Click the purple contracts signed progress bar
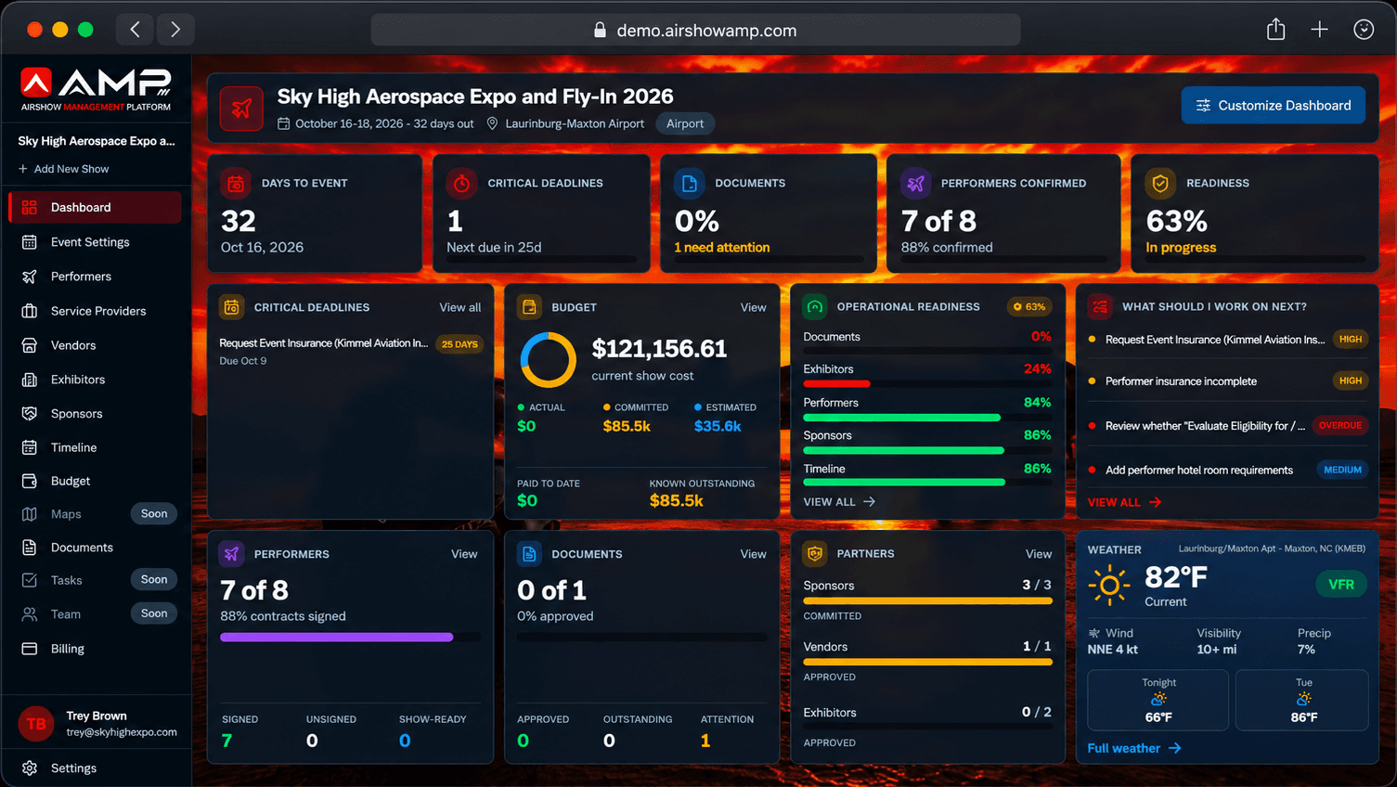The width and height of the screenshot is (1397, 787). (x=350, y=638)
